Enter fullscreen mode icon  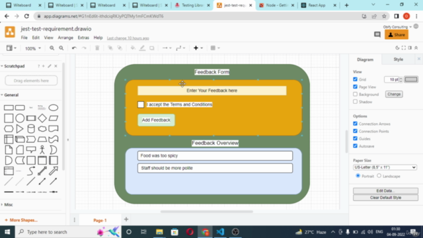click(404, 48)
